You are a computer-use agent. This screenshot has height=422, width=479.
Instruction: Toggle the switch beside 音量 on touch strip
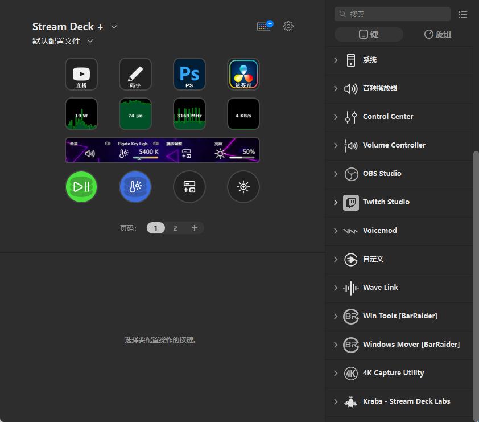108,144
